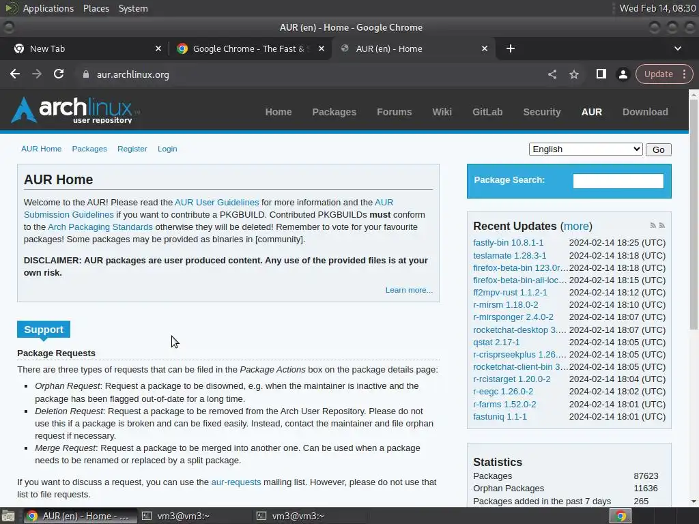Share this page icon in address bar
Screen dimensions: 699x524
point(552,74)
